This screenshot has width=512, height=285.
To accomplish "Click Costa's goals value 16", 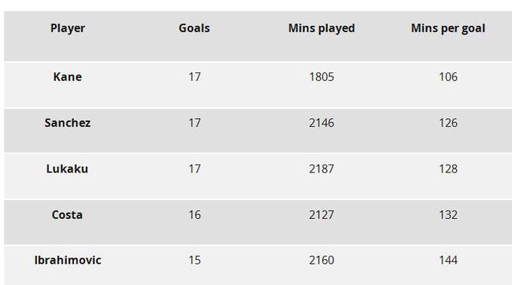I will tap(195, 215).
